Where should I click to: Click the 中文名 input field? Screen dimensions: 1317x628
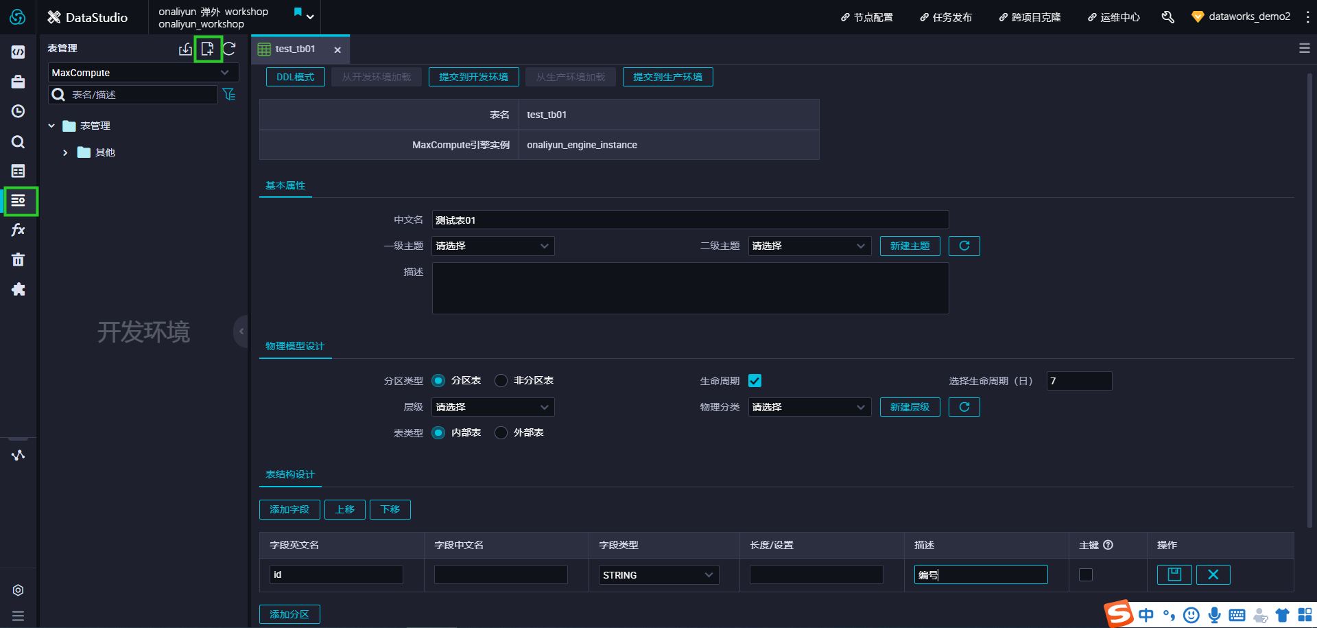click(690, 220)
